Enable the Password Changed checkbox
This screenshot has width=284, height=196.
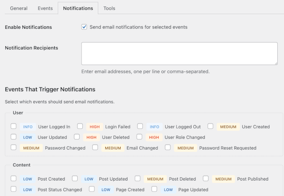(14, 147)
